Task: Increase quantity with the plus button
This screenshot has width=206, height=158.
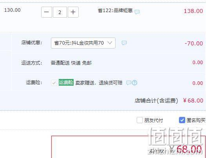Action: [x=73, y=12]
